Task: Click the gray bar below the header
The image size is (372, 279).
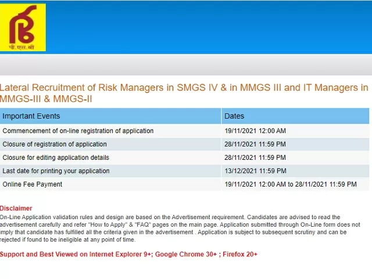Action: [x=186, y=64]
